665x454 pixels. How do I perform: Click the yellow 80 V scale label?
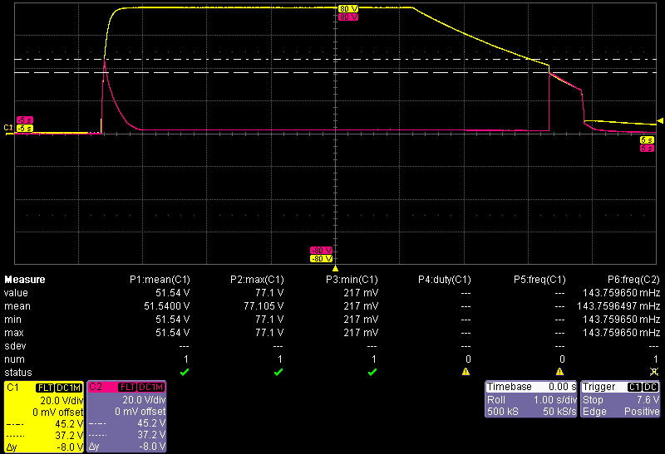coord(347,8)
